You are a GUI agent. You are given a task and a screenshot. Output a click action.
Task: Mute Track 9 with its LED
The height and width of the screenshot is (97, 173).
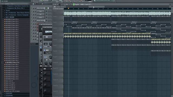click(63, 61)
